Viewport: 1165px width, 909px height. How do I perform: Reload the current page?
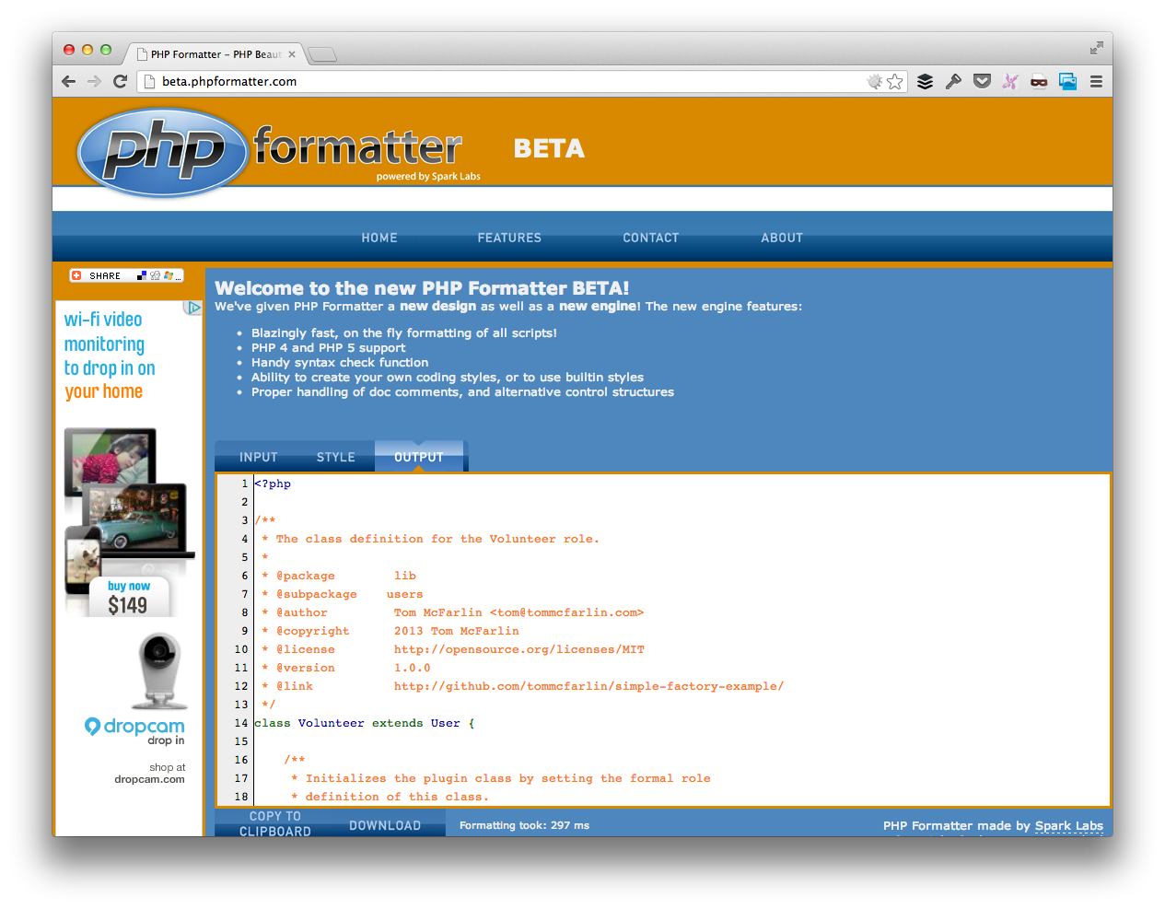120,82
